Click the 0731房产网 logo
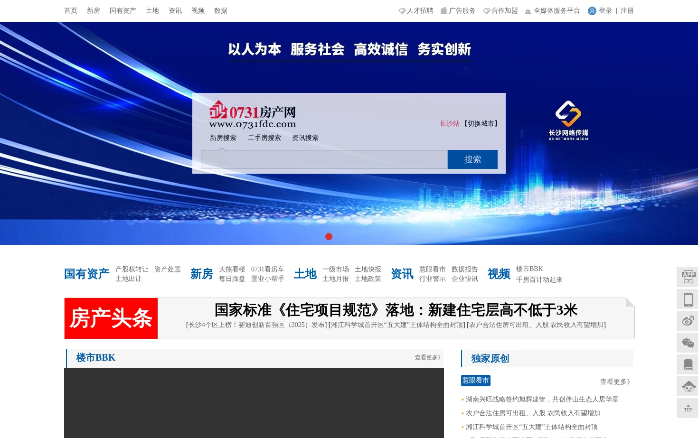The height and width of the screenshot is (438, 698). [x=253, y=115]
